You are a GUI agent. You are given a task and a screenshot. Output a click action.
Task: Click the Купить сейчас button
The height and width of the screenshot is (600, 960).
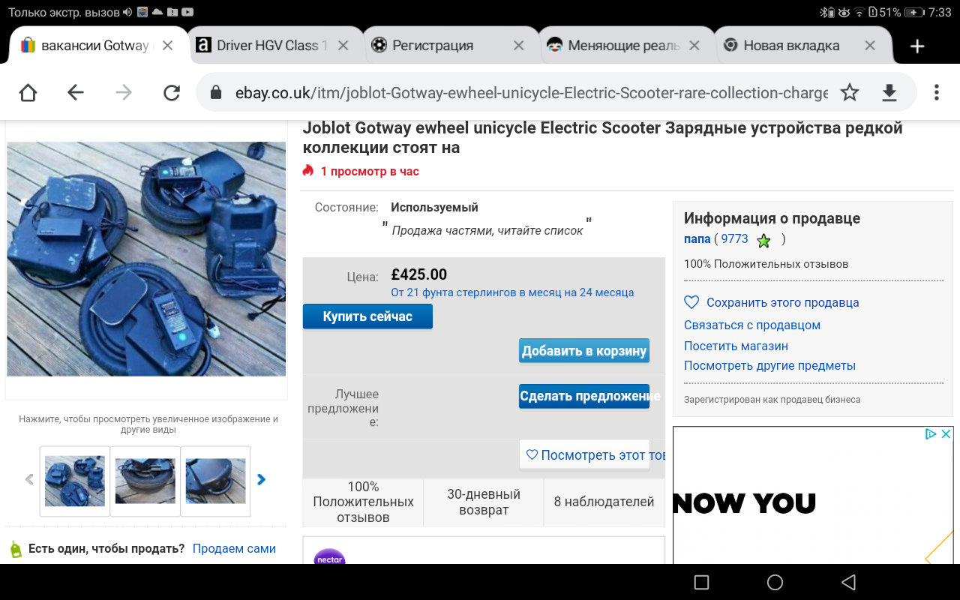[367, 316]
